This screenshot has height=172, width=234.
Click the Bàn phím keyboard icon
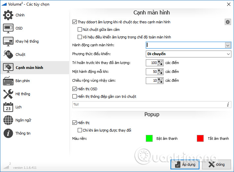8,81
